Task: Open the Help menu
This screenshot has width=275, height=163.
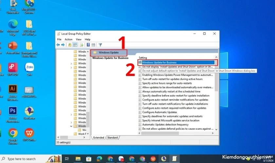Action: tap(87, 39)
